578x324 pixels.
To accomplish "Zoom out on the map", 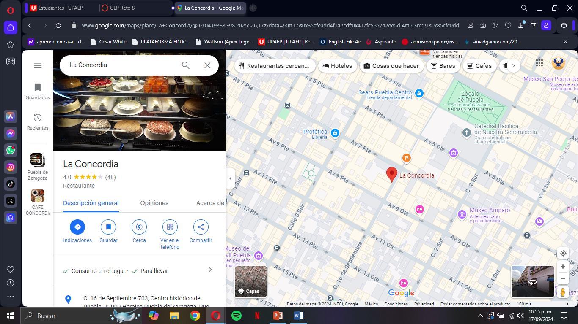I will 563,278.
